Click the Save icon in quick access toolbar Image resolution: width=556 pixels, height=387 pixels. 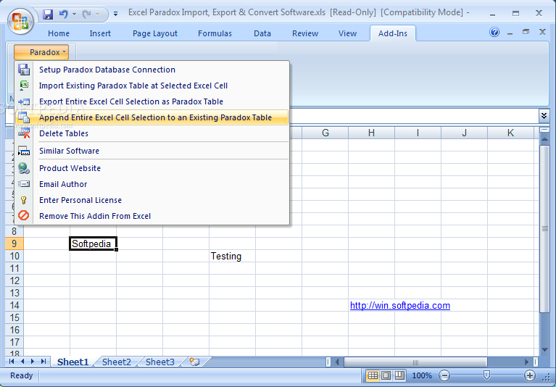(48, 14)
